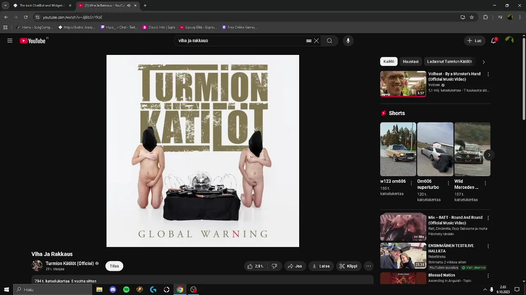Click the Luo create button

pos(474,41)
